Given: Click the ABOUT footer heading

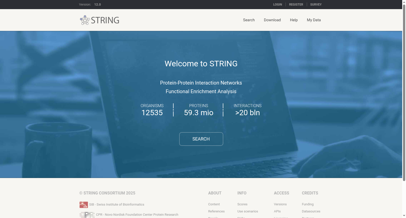Looking at the screenshot, I should click(215, 193).
